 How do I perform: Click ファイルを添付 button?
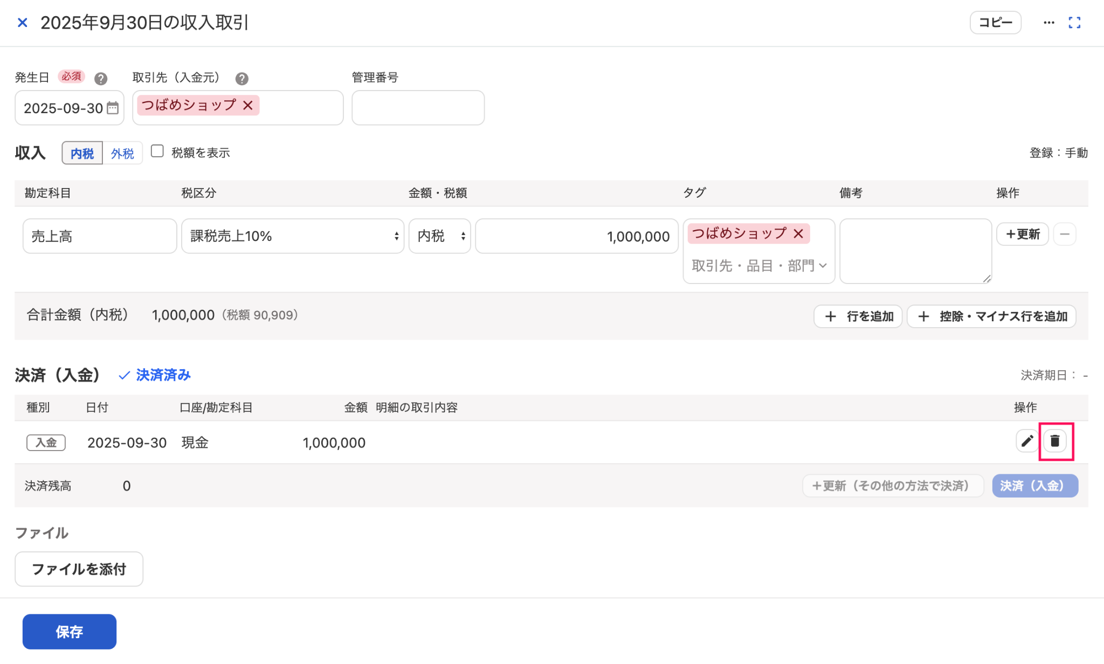pyautogui.click(x=79, y=569)
